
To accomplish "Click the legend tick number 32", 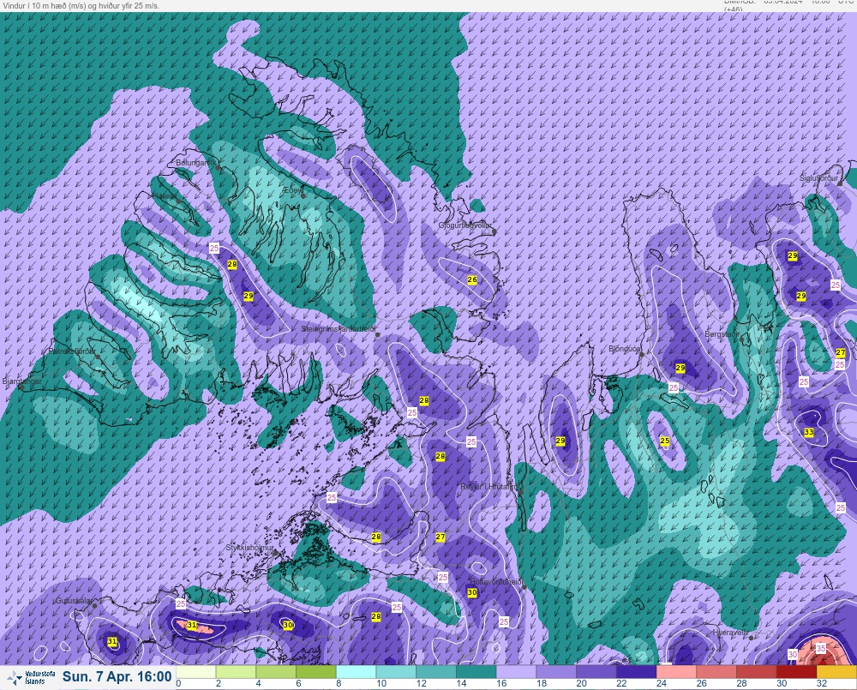I will click(822, 683).
